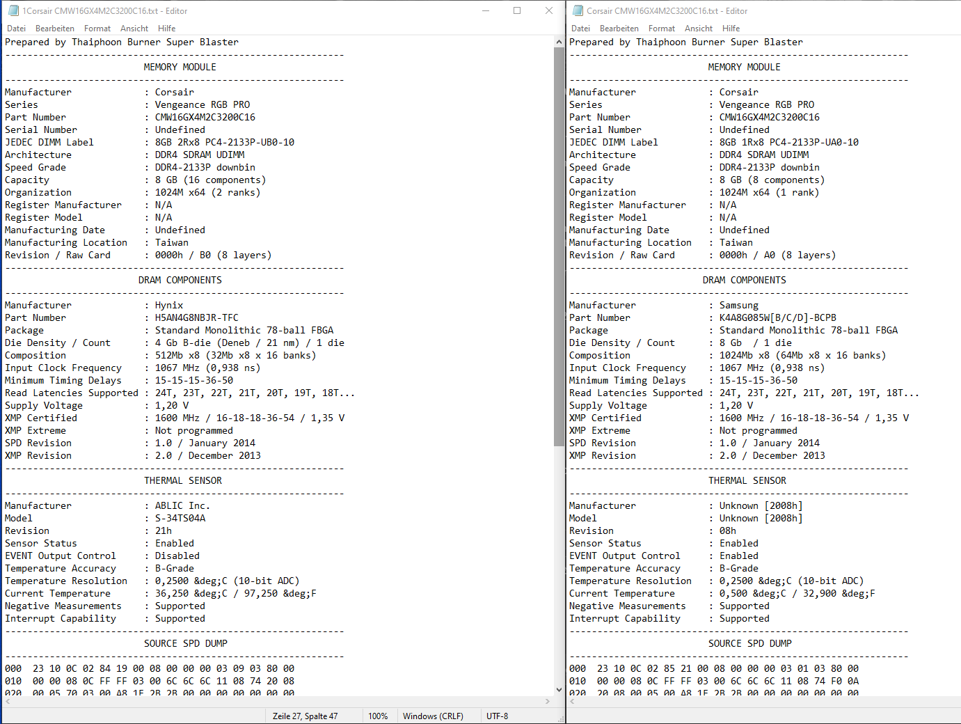This screenshot has width=961, height=724.
Task: Click the vertical scrollbar up arrow in left window
Action: (559, 42)
